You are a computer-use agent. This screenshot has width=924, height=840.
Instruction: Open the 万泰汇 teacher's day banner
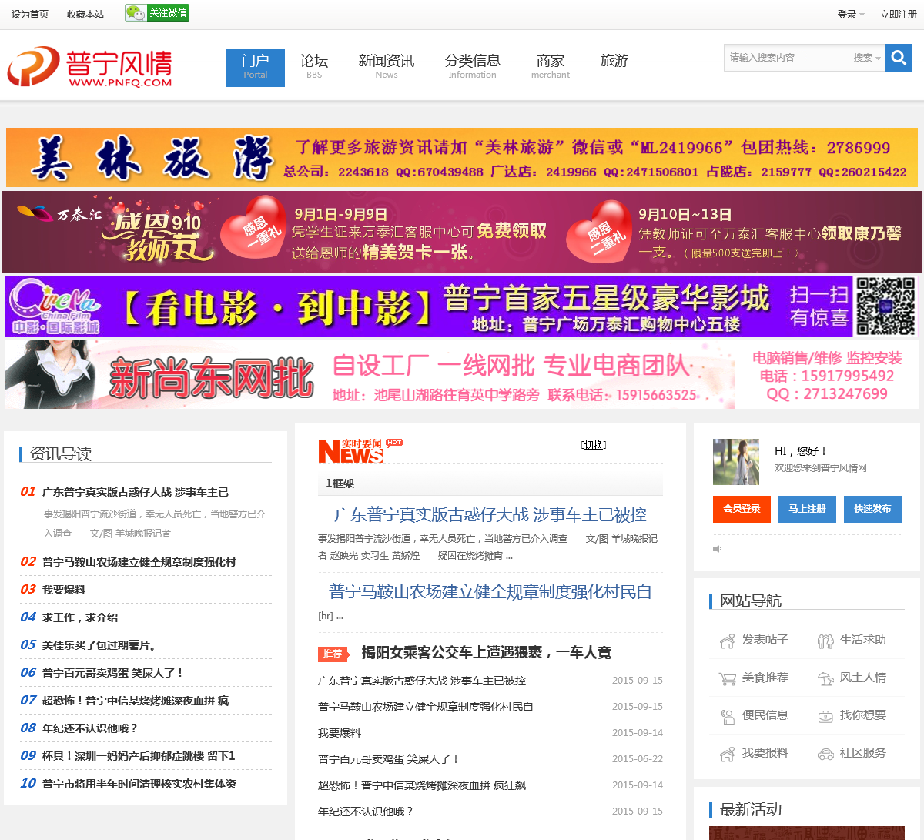462,232
